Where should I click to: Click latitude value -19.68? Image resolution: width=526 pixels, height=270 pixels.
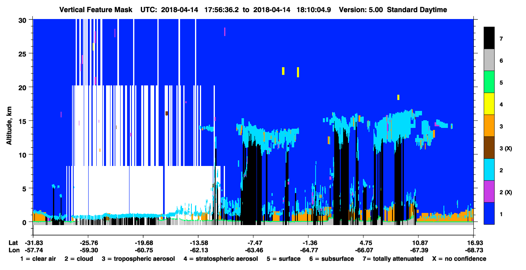click(143, 243)
